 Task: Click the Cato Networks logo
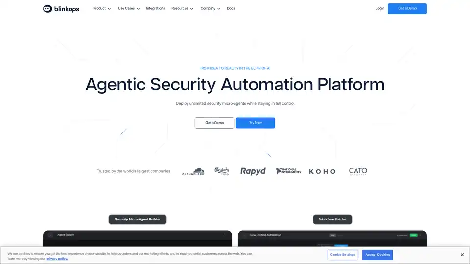[358, 171]
